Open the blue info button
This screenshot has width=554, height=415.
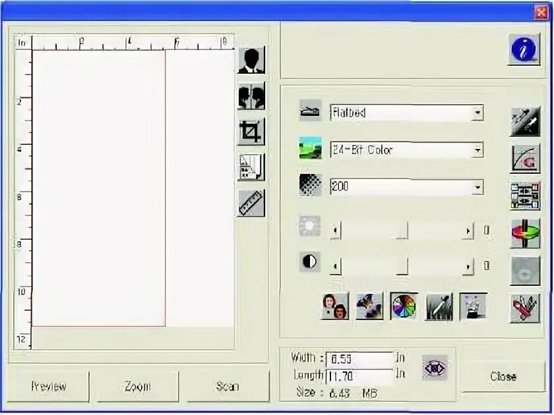[x=524, y=49]
